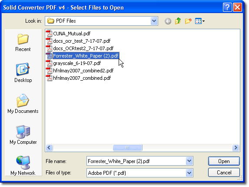
Task: Go to Desktop in the places bar
Action: 23,73
